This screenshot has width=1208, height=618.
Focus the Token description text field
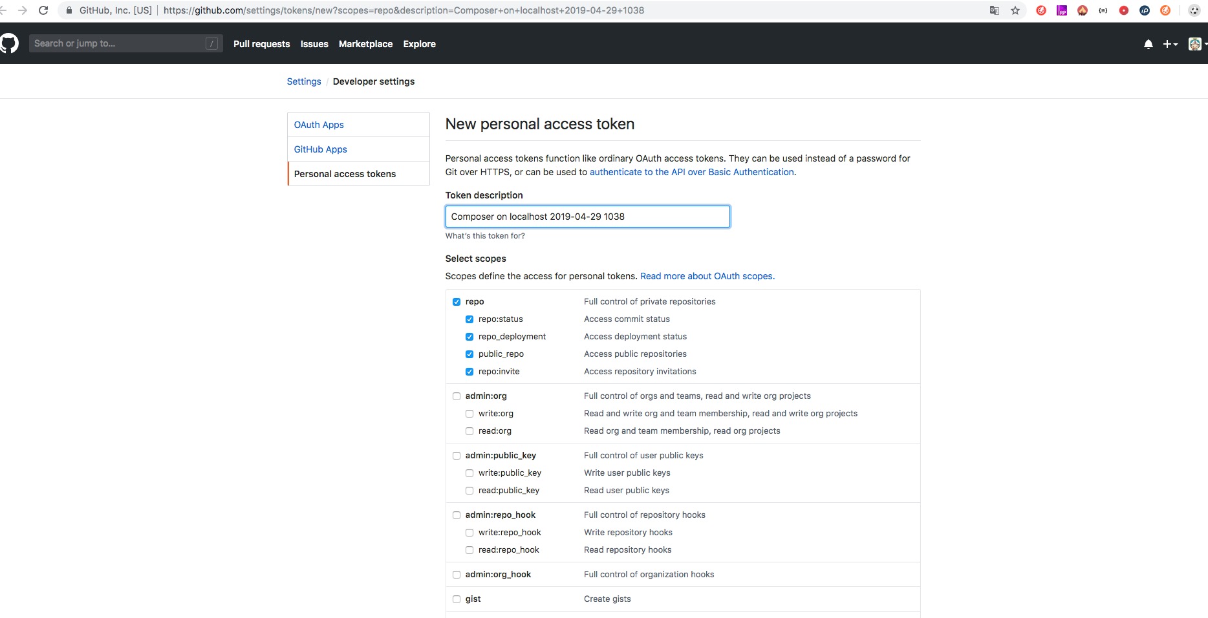click(587, 217)
